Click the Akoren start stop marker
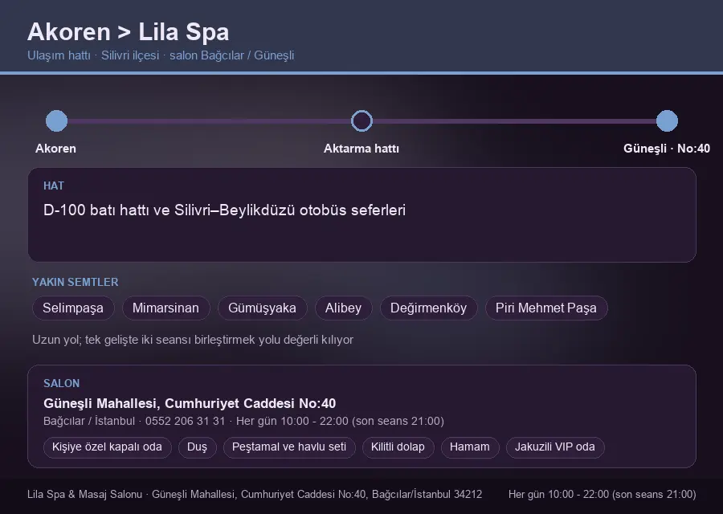Viewport: 723px width, 514px height. coord(57,120)
